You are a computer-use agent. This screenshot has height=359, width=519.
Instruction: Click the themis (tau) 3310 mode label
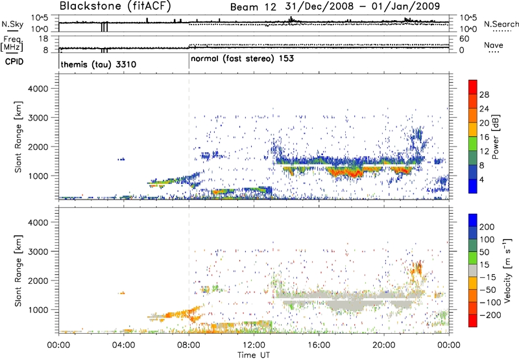pyautogui.click(x=99, y=64)
